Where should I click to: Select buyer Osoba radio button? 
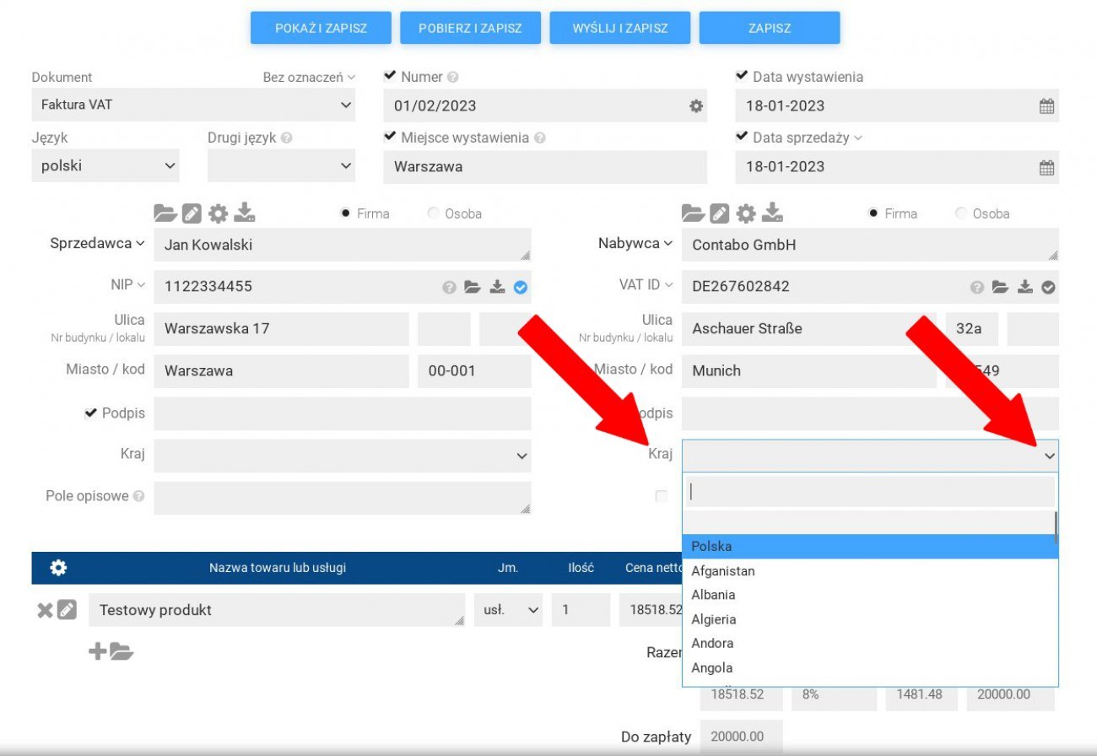[962, 213]
